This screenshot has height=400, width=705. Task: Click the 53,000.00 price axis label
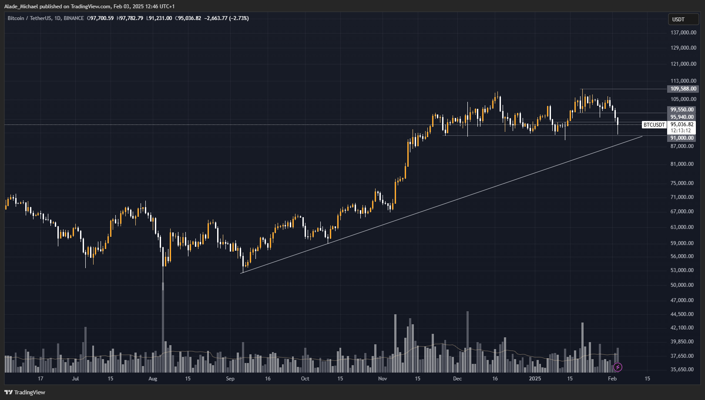(x=682, y=270)
